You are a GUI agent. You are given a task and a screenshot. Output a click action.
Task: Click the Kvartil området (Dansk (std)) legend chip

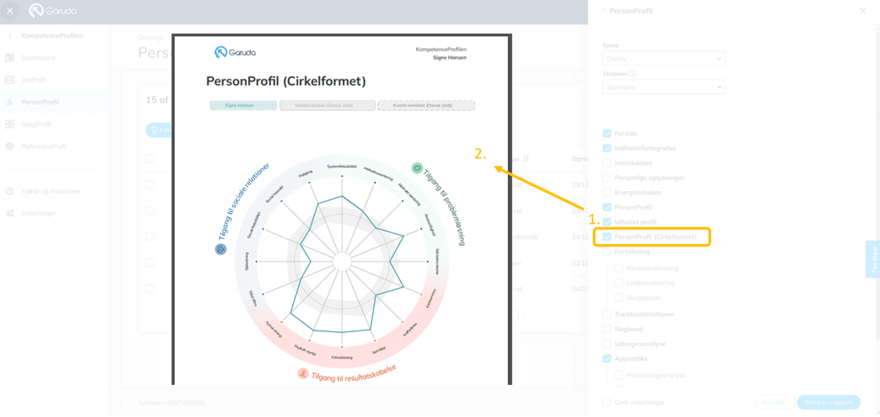pos(427,106)
